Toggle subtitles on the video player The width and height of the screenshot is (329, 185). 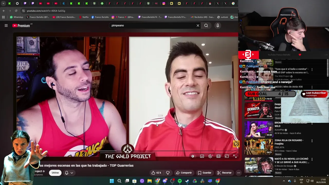pos(202,156)
